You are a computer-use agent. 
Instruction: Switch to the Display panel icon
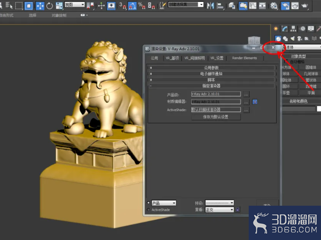click(311, 28)
